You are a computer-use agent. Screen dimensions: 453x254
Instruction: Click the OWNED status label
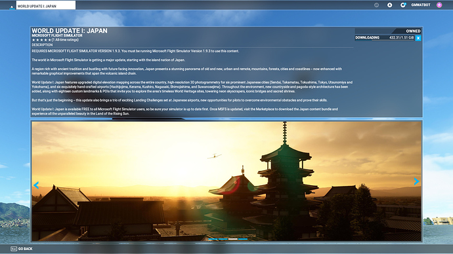[x=413, y=31]
